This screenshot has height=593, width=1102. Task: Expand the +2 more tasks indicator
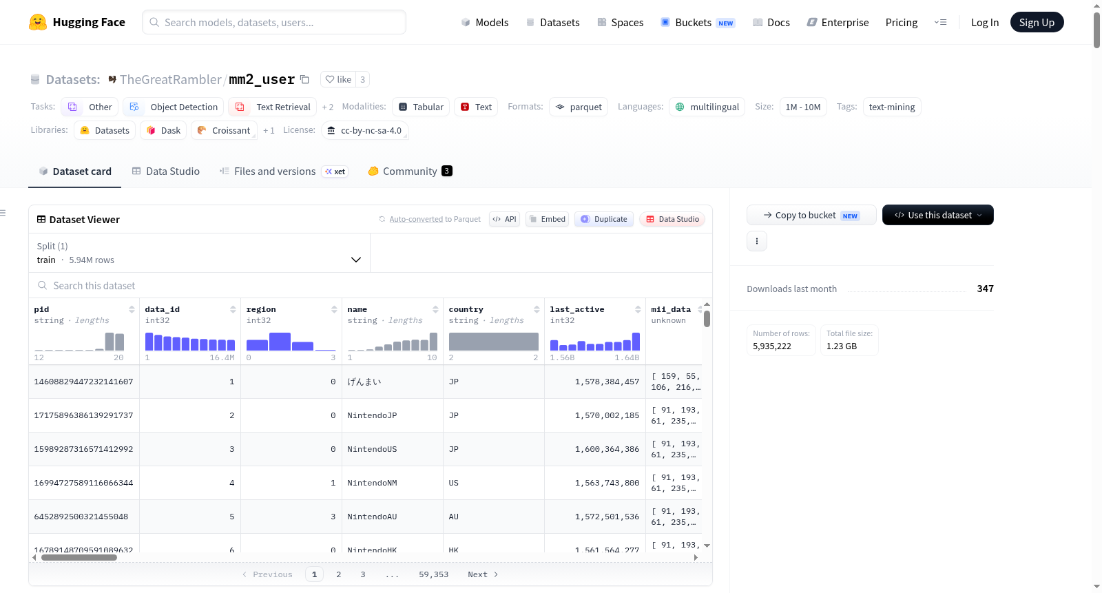328,107
